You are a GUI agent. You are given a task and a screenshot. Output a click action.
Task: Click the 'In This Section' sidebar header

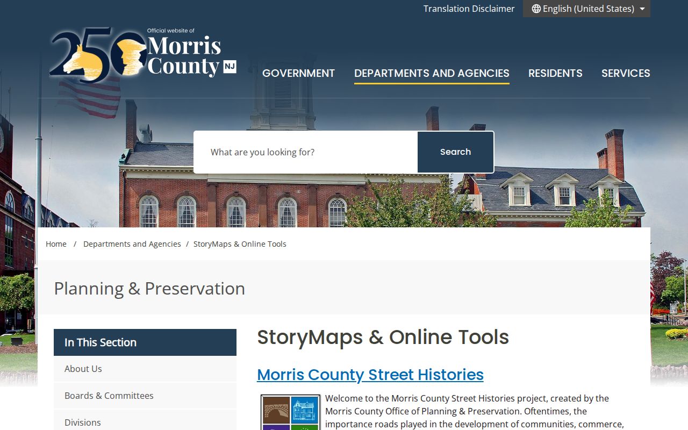tap(145, 342)
